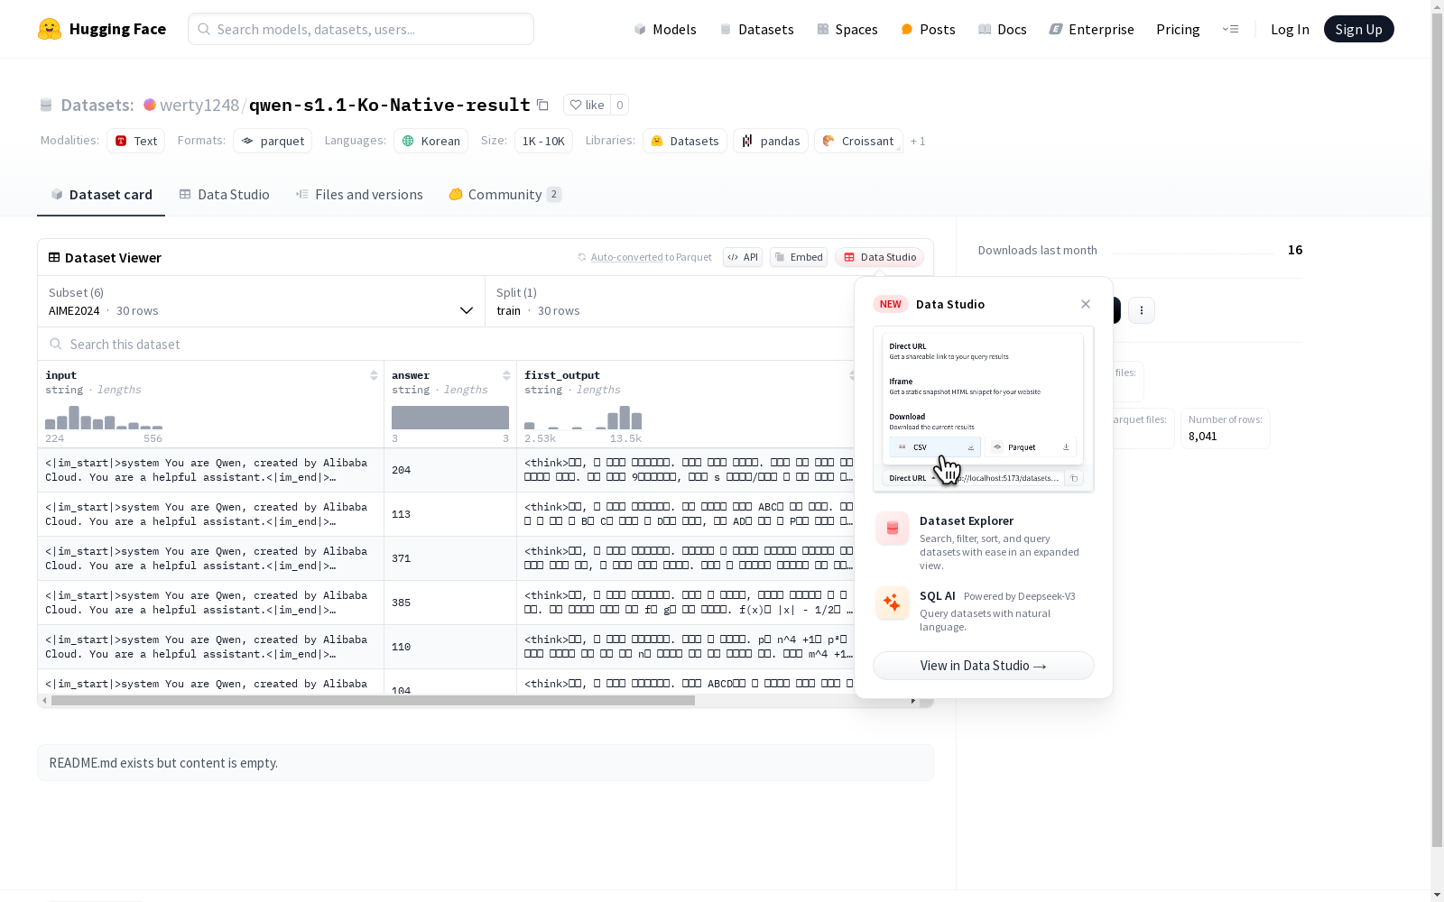Select the Korean language tag
The height and width of the screenshot is (902, 1444).
click(x=431, y=141)
